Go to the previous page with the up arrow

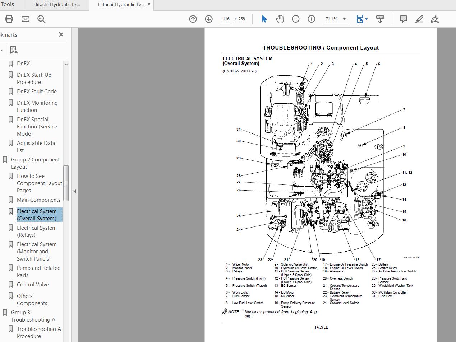point(193,19)
